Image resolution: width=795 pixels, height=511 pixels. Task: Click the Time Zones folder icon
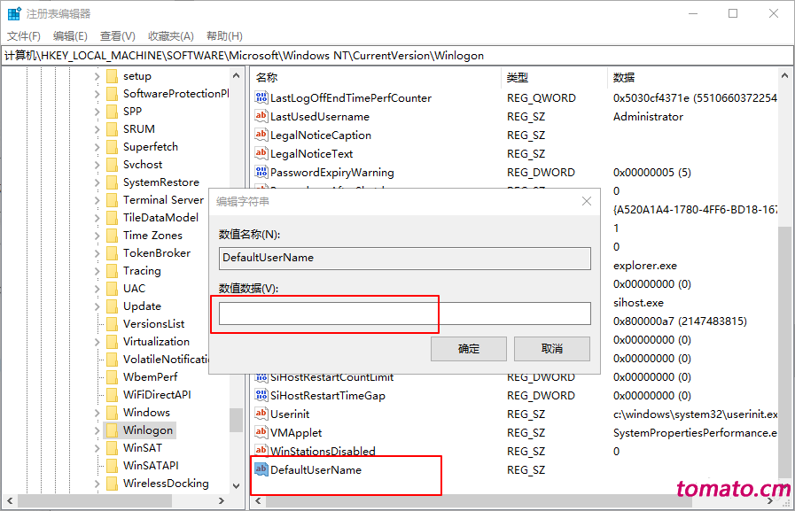pyautogui.click(x=112, y=236)
